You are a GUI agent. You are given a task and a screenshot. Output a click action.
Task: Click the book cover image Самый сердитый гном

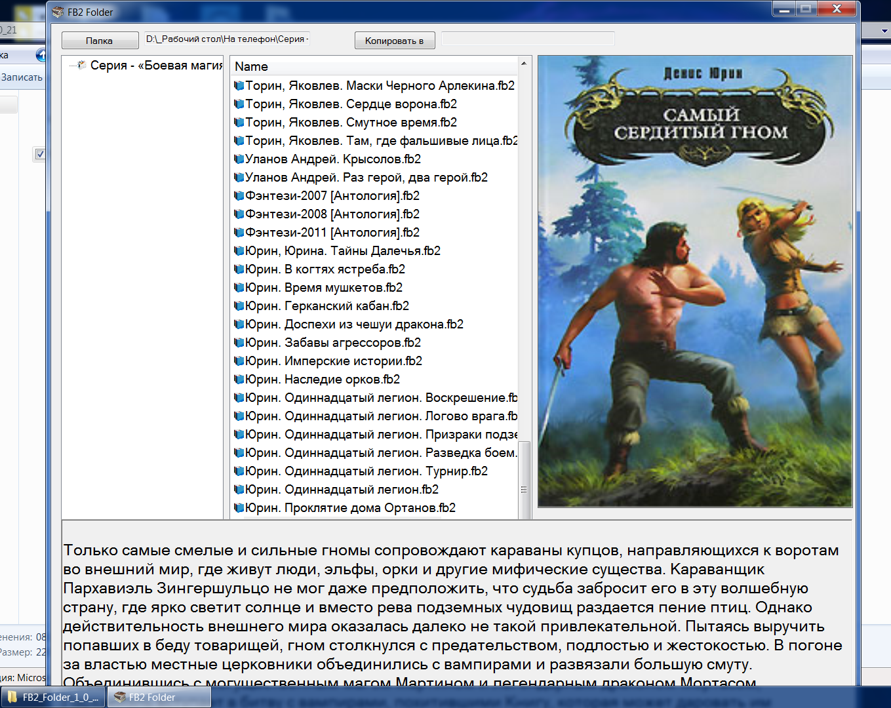[x=695, y=282]
